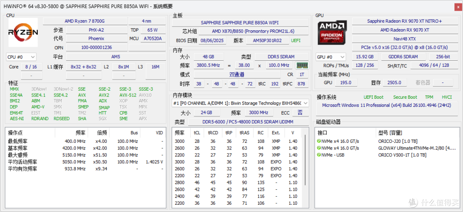Viewport: 463px width, 212px height.
Task: Select the GLOWAY Ultimate4TNVMe drive row
Action: tap(387, 148)
